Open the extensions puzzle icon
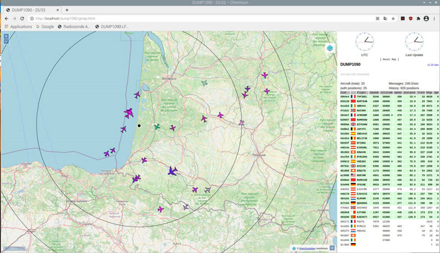The width and height of the screenshot is (440, 253). [419, 19]
